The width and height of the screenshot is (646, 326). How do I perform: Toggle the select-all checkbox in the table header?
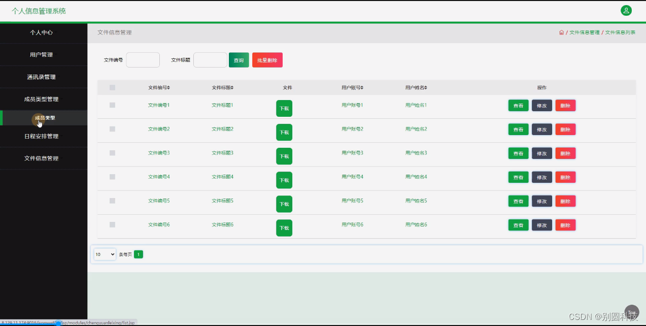click(112, 87)
